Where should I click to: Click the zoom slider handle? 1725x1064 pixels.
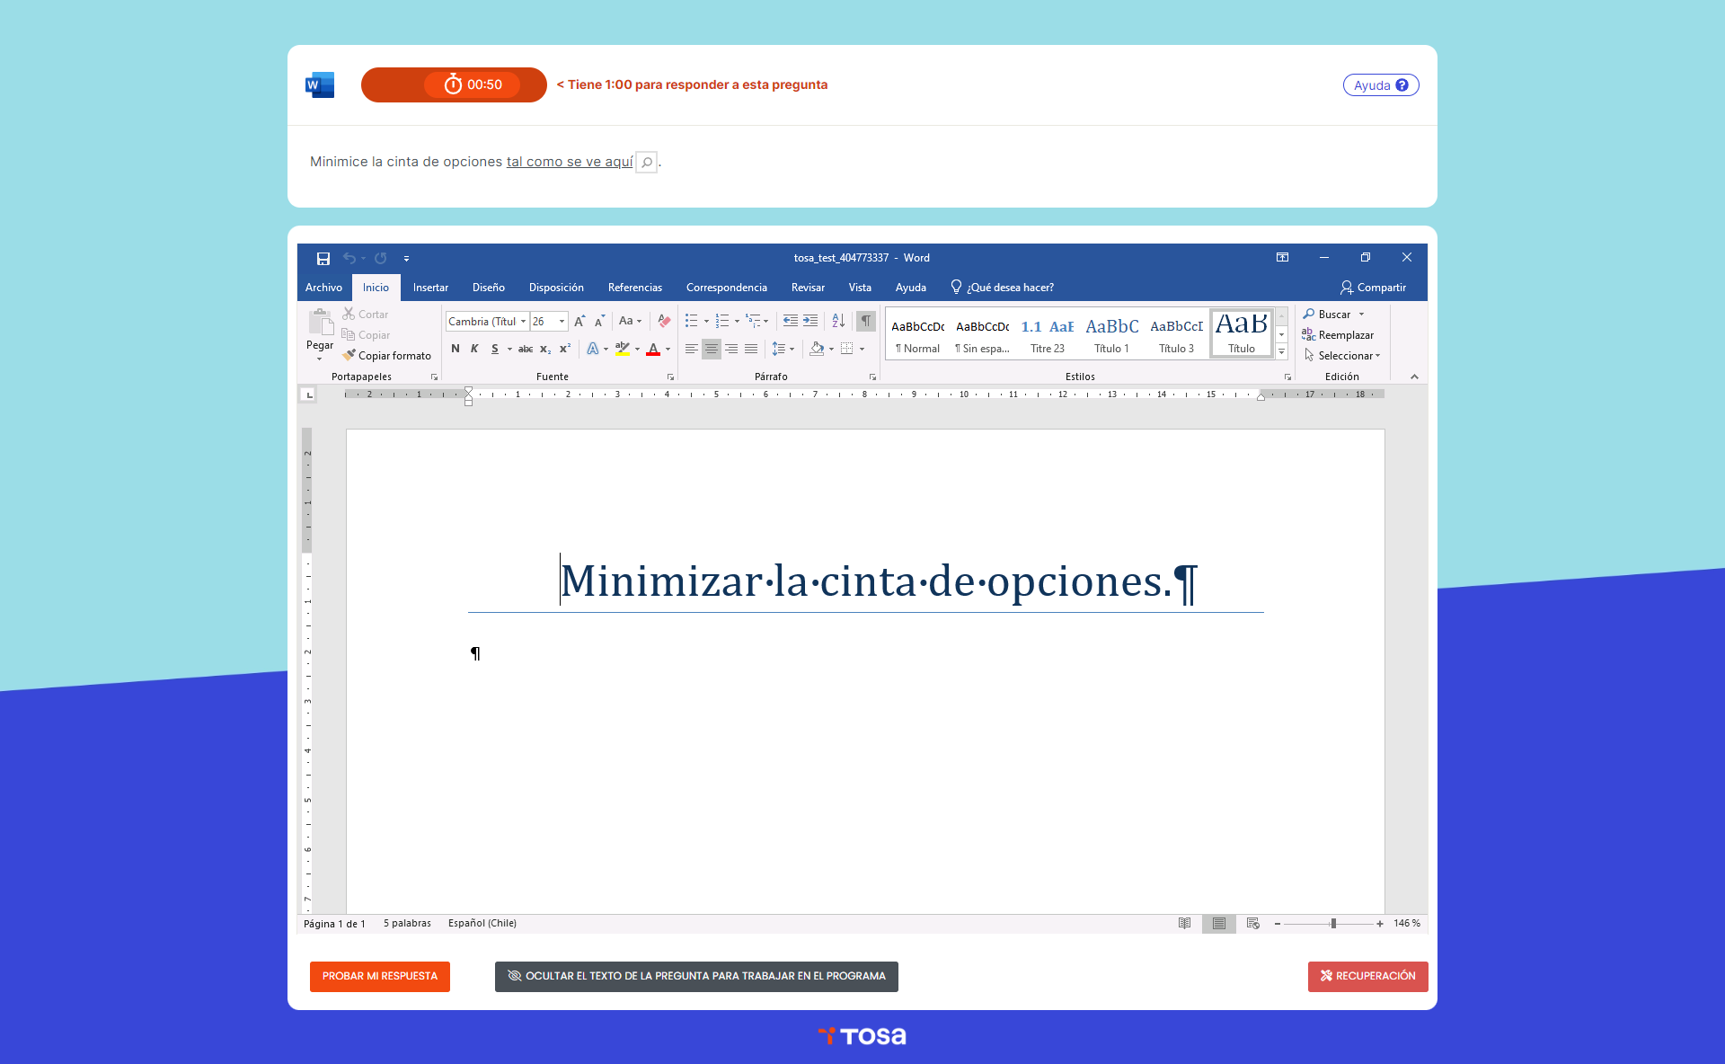[x=1333, y=923]
